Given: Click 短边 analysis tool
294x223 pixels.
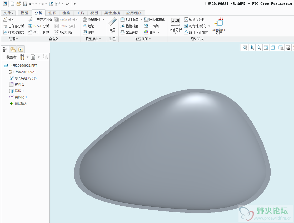Looking at the screenshot, I should pyautogui.click(x=88, y=26).
